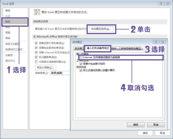
Task: Toggle 忽略 Internet 和文件地址 checkbox
Action: (x=36, y=52)
